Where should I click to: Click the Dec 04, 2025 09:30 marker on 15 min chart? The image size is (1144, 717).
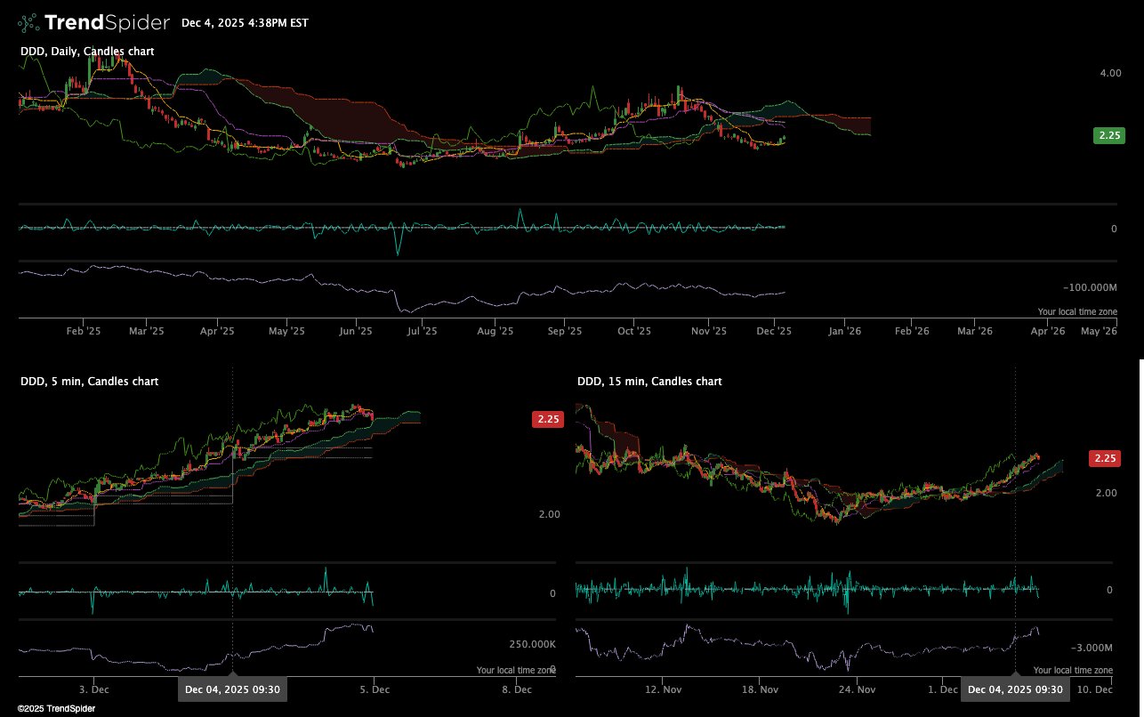click(x=1015, y=689)
